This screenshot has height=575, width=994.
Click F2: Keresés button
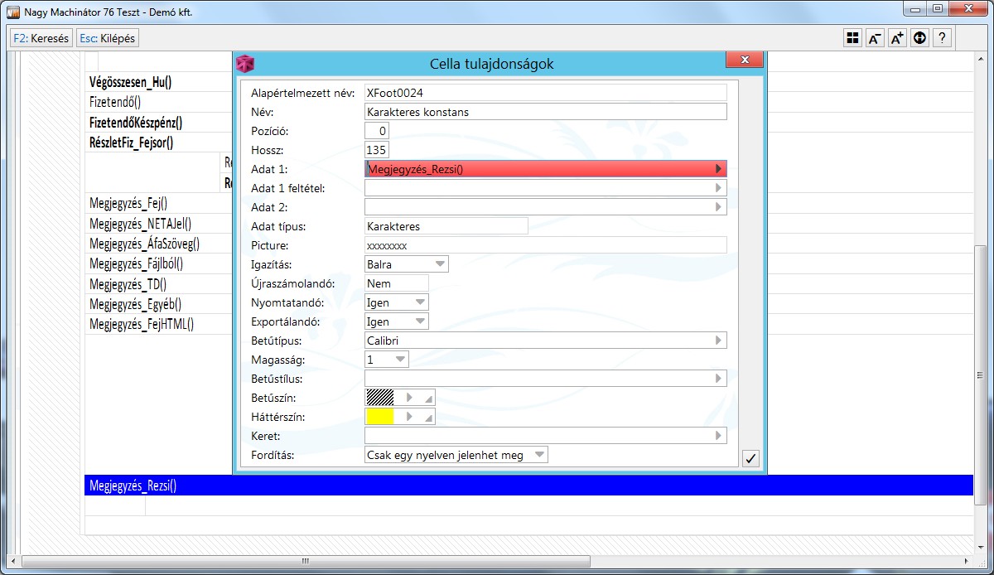pyautogui.click(x=41, y=38)
